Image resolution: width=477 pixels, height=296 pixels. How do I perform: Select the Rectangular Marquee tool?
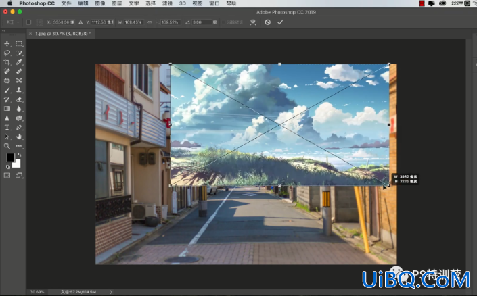click(19, 43)
